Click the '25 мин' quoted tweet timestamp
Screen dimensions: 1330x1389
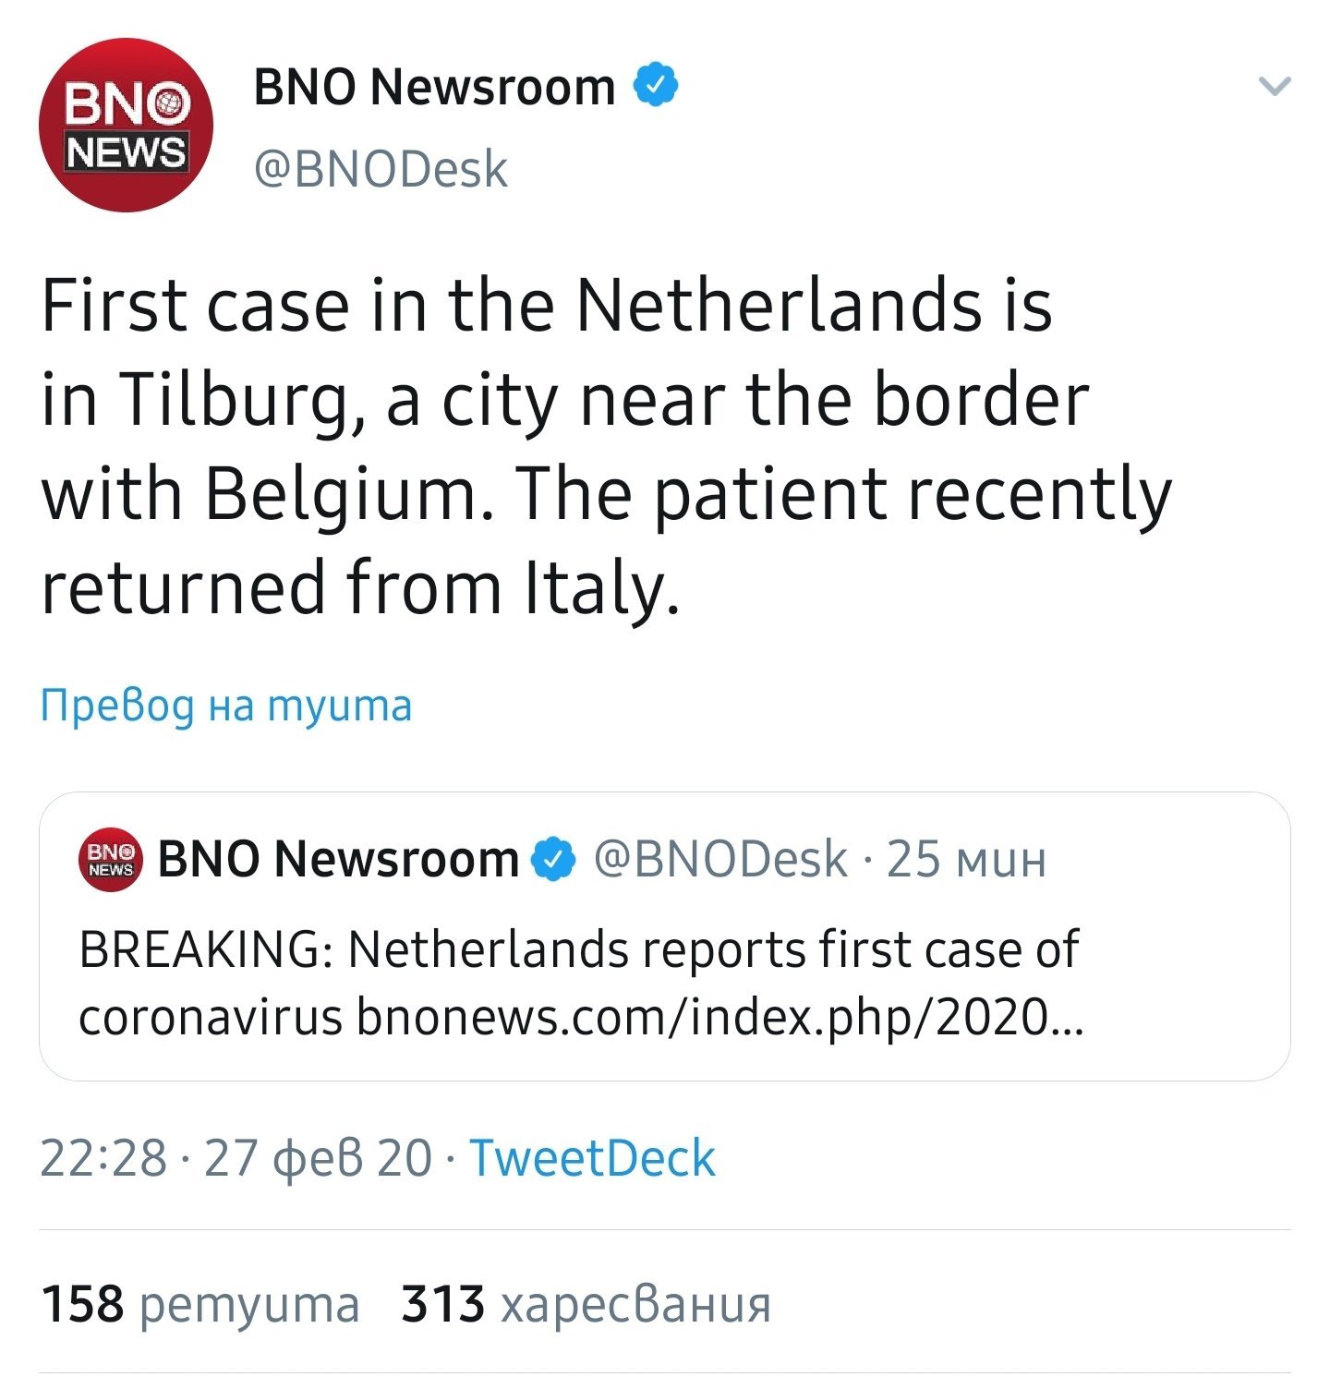[x=966, y=860]
